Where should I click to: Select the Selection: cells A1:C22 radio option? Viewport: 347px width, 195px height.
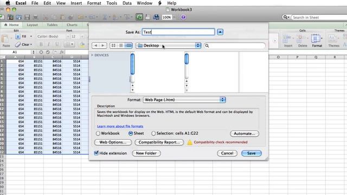[153, 133]
